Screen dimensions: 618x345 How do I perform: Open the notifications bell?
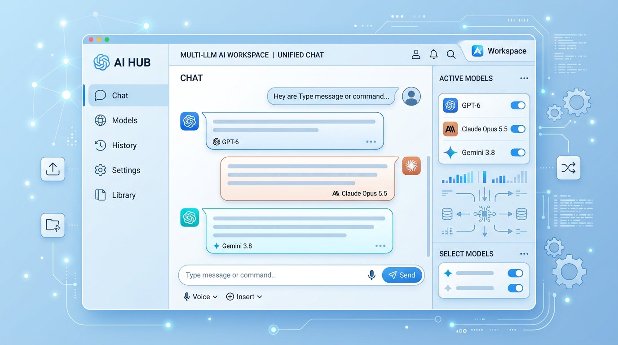tap(433, 54)
